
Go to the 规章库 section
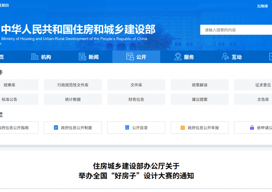coord(19,85)
